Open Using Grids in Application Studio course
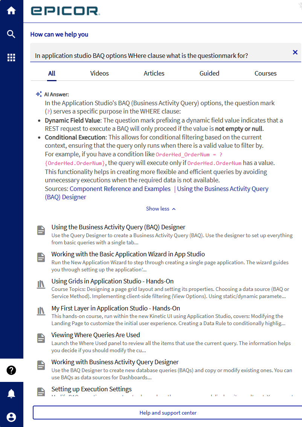The width and height of the screenshot is (302, 427). (112, 281)
